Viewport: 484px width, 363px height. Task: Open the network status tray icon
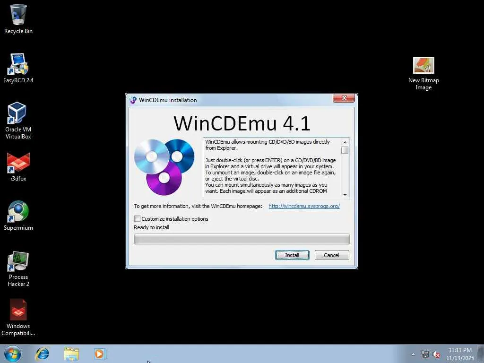425,354
